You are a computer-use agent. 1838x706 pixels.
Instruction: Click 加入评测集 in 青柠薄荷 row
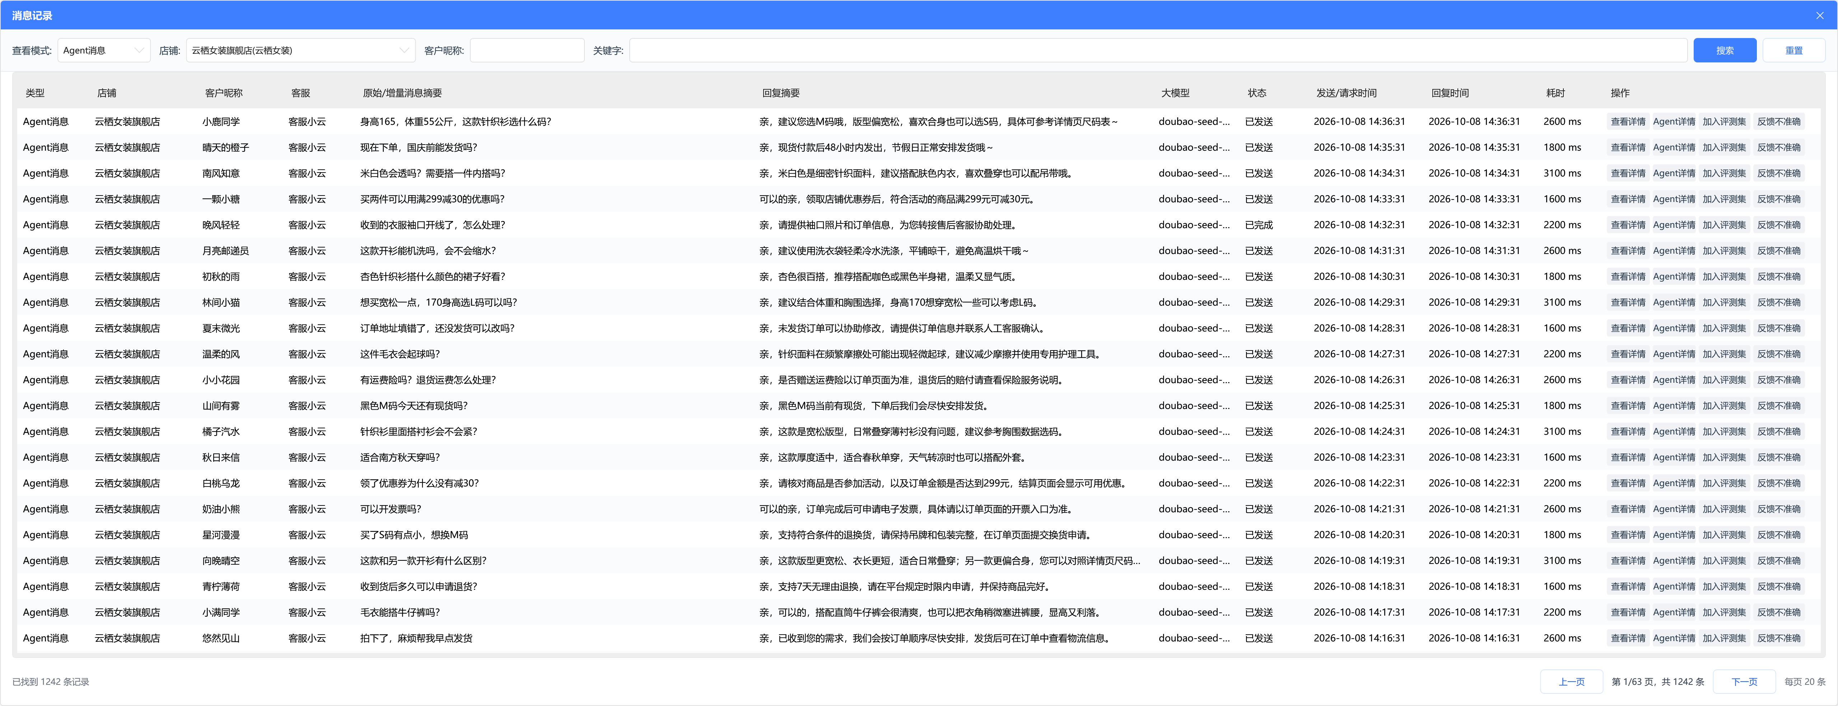point(1724,586)
